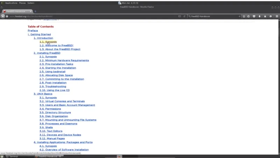Open 3.6. Disk Organization link
This screenshot has width=280, height=158.
(x=54, y=116)
